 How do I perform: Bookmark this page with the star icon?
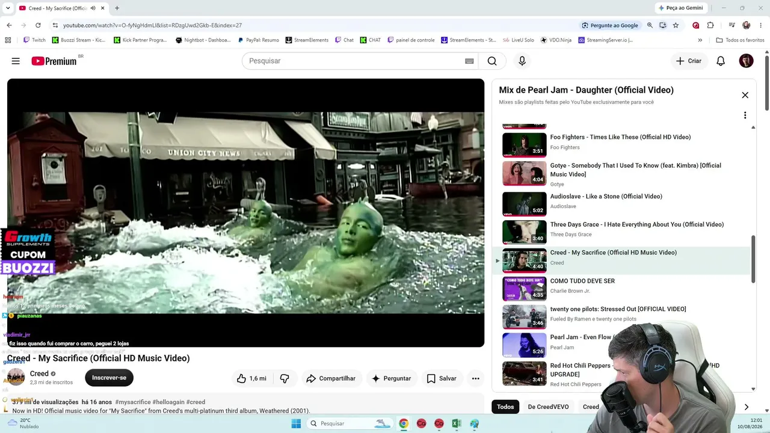pyautogui.click(x=676, y=25)
